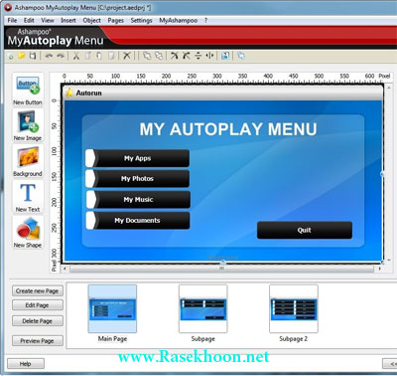Select the My Photos button on canvas

(x=138, y=179)
